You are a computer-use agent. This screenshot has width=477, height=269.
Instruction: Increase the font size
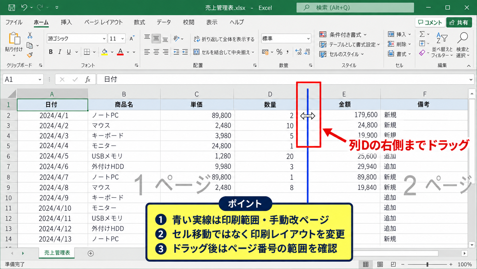132,38
